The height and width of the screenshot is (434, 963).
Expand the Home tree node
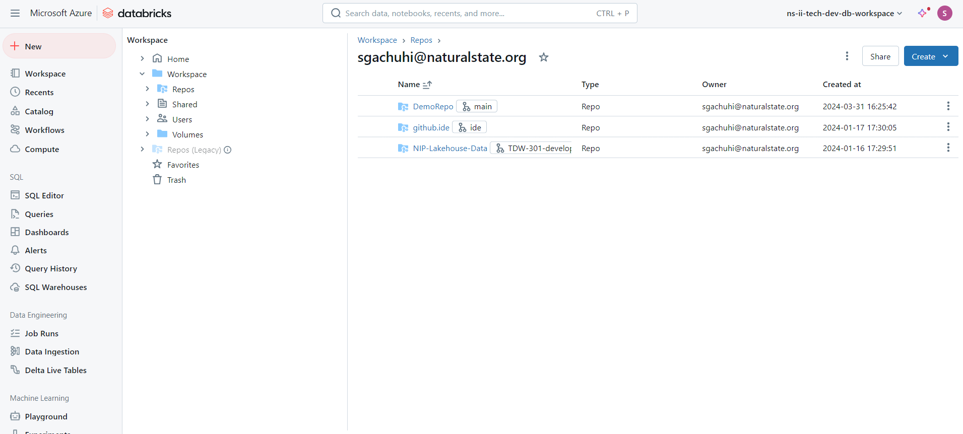[x=142, y=58]
